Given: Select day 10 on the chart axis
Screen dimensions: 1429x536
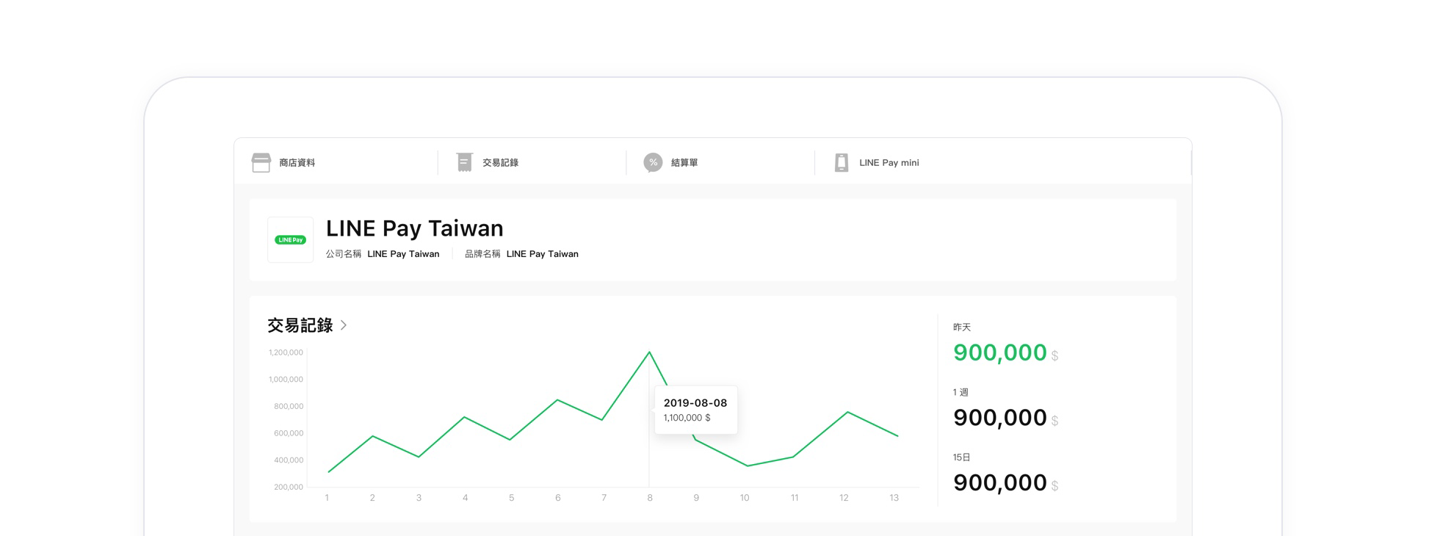Looking at the screenshot, I should tap(745, 498).
